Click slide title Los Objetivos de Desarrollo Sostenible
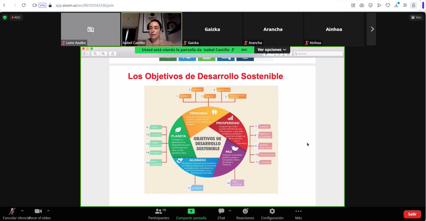The width and height of the screenshot is (426, 221). pyautogui.click(x=206, y=76)
